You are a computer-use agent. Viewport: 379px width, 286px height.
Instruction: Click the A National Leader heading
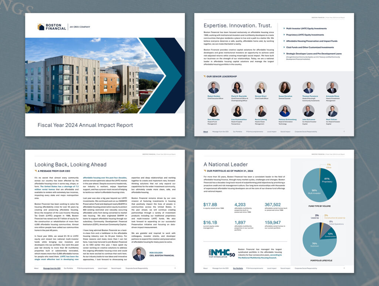click(225, 164)
